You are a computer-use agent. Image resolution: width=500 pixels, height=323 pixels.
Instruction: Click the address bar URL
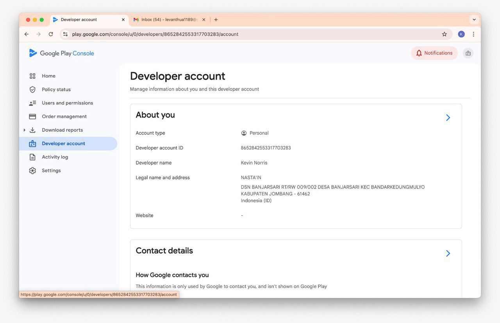155,34
